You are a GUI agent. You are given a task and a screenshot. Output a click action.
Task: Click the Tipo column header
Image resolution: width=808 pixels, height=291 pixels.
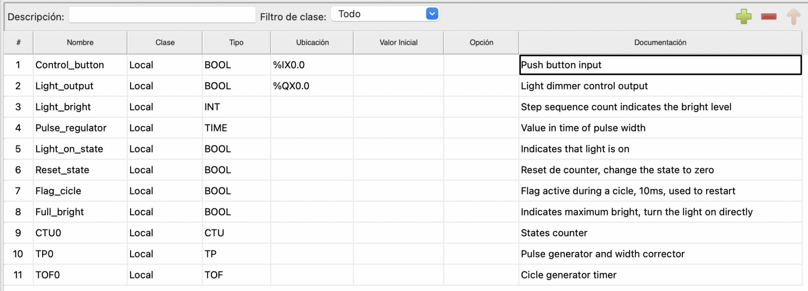coord(236,42)
